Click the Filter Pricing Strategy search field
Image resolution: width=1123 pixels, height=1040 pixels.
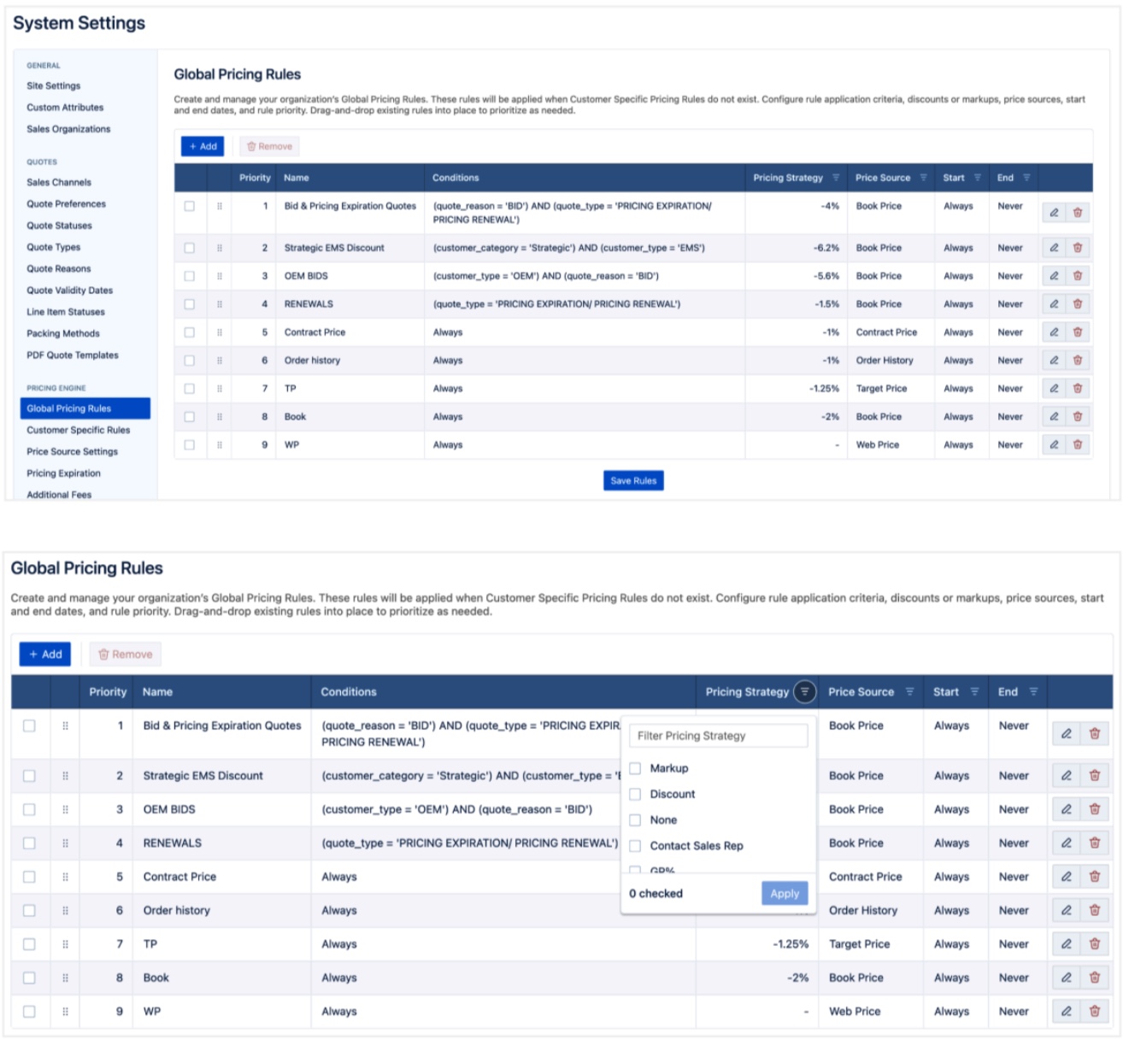click(x=718, y=736)
